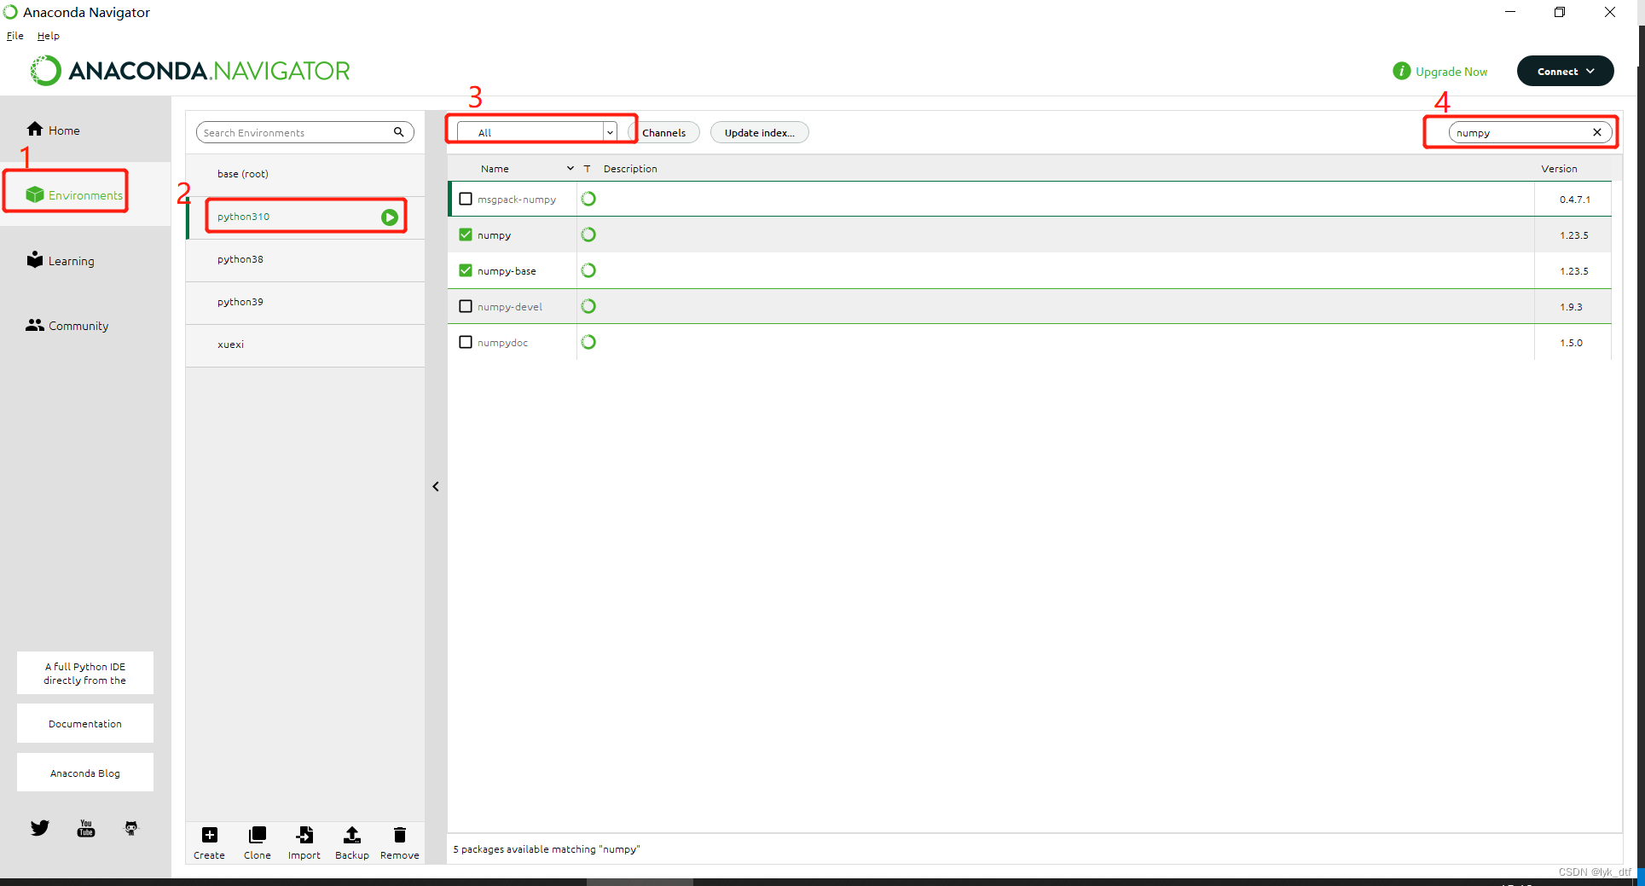
Task: Check the numpy-devel package checkbox
Action: click(x=466, y=306)
